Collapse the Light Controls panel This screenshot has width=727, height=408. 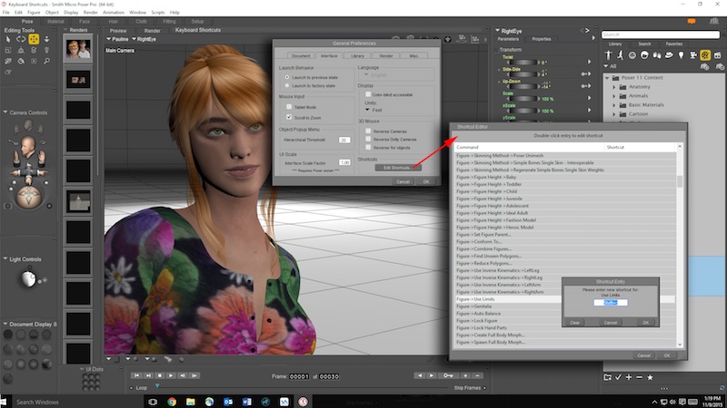pyautogui.click(x=5, y=259)
